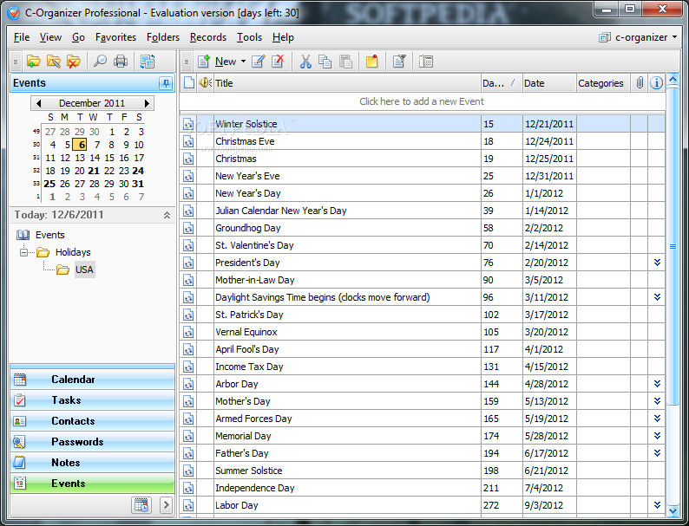Click the Delete record icon
This screenshot has height=526, width=689.
(x=278, y=62)
